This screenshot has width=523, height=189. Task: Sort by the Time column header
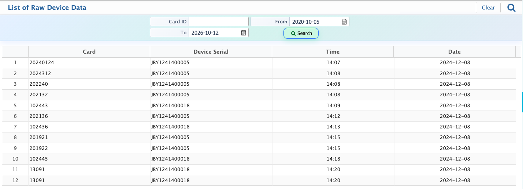tap(333, 52)
